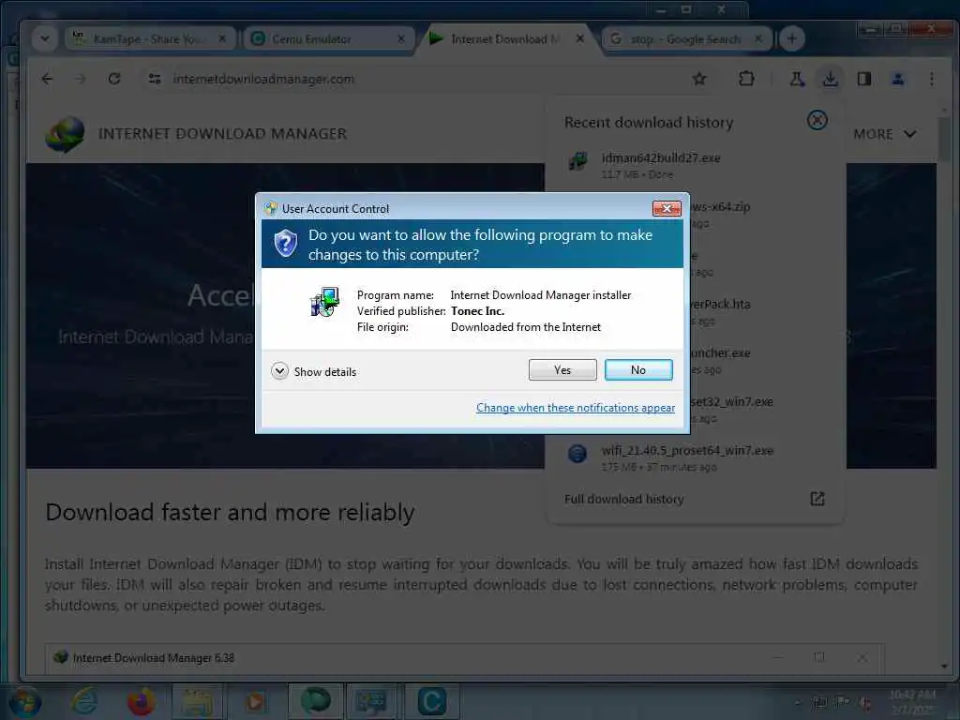This screenshot has width=960, height=720.
Task: Click the Full download history external icon
Action: point(817,499)
